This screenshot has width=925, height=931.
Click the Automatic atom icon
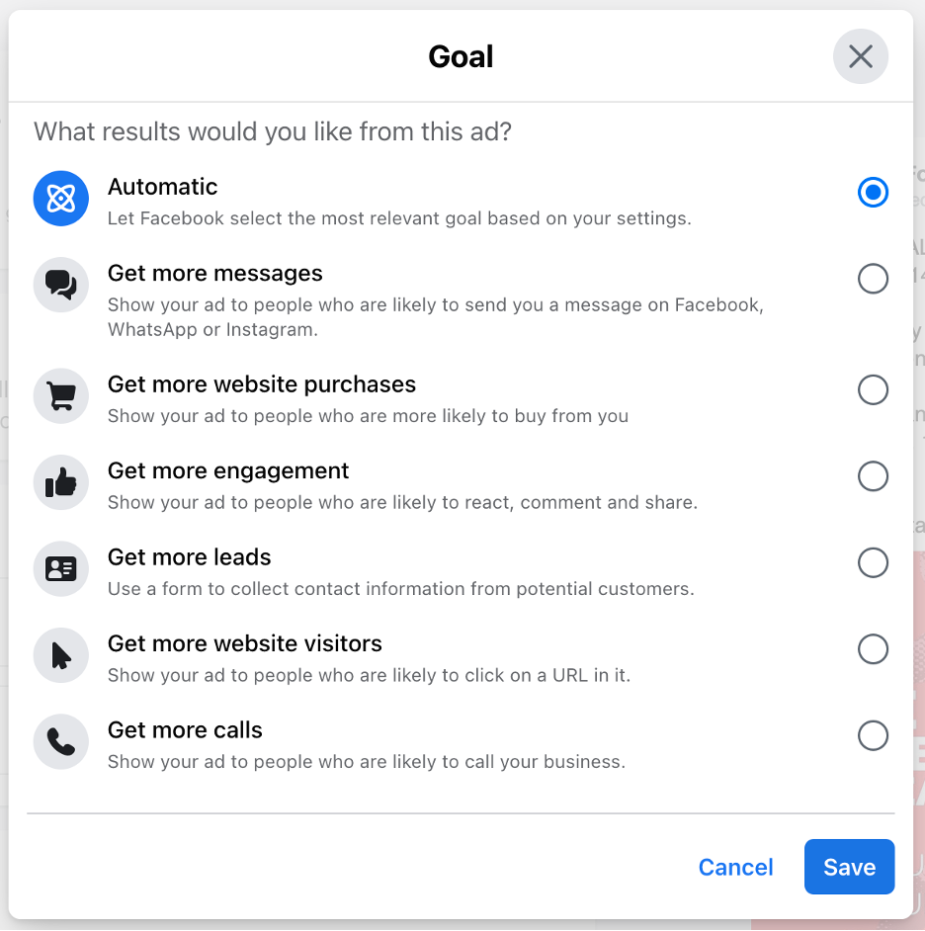pyautogui.click(x=61, y=200)
